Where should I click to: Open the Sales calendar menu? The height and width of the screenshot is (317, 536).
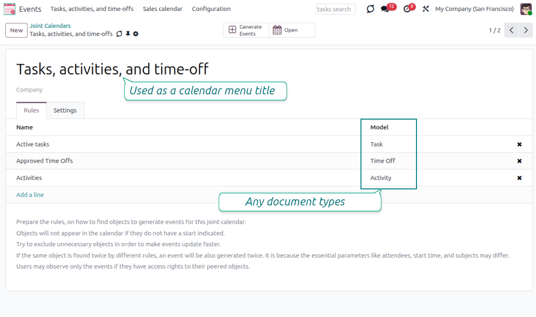point(163,9)
